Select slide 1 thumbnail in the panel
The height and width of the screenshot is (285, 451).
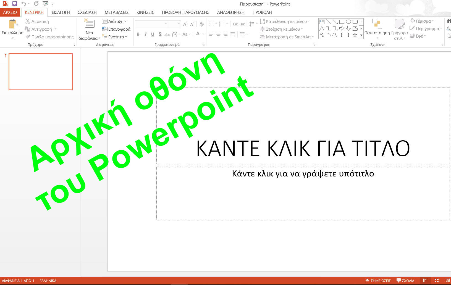click(40, 72)
